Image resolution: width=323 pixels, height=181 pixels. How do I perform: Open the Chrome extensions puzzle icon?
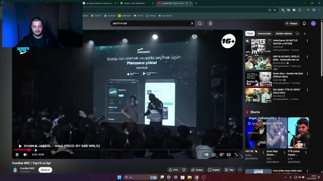pos(300,10)
